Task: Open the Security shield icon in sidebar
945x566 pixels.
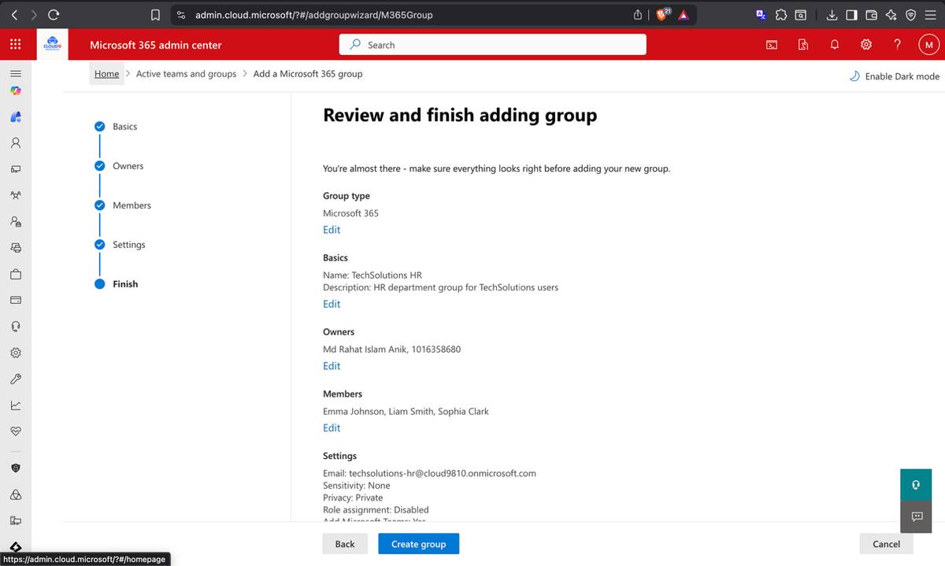Action: pyautogui.click(x=15, y=468)
